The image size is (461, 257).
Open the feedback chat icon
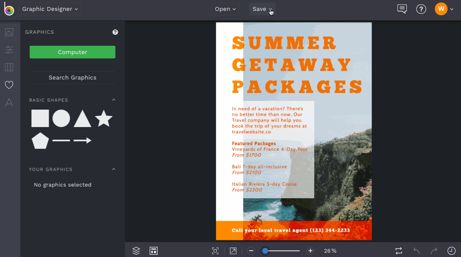click(x=402, y=9)
